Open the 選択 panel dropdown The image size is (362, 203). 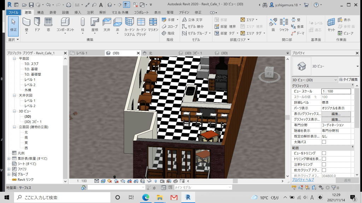[x=13, y=40]
